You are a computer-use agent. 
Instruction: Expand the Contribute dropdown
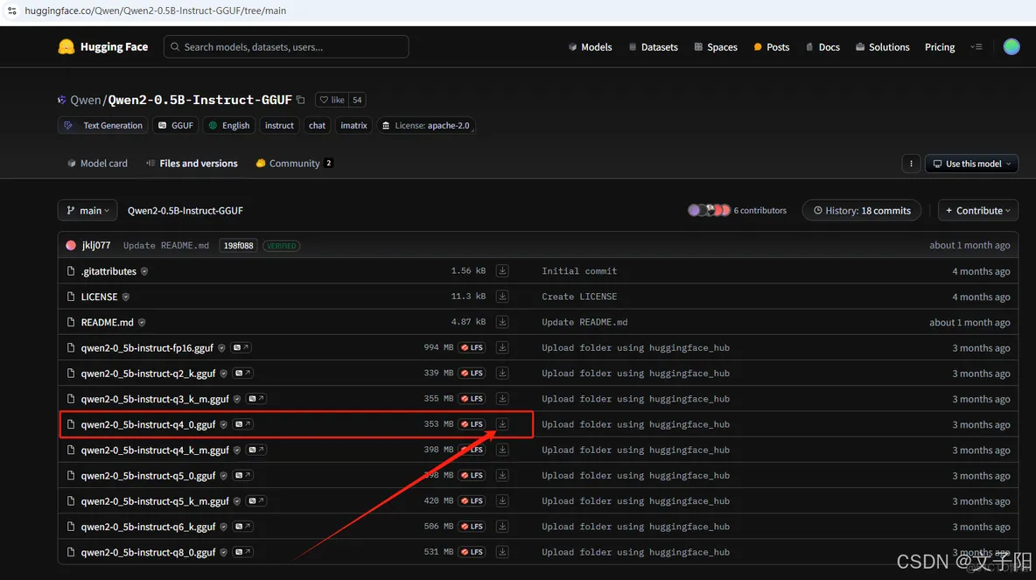(x=977, y=211)
